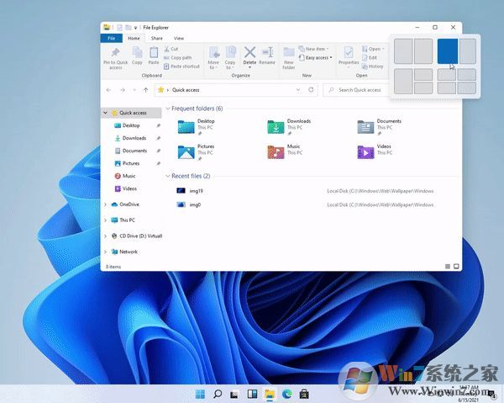Image resolution: width=504 pixels, height=403 pixels.
Task: Switch to the Share ribbon tab
Action: [157, 38]
